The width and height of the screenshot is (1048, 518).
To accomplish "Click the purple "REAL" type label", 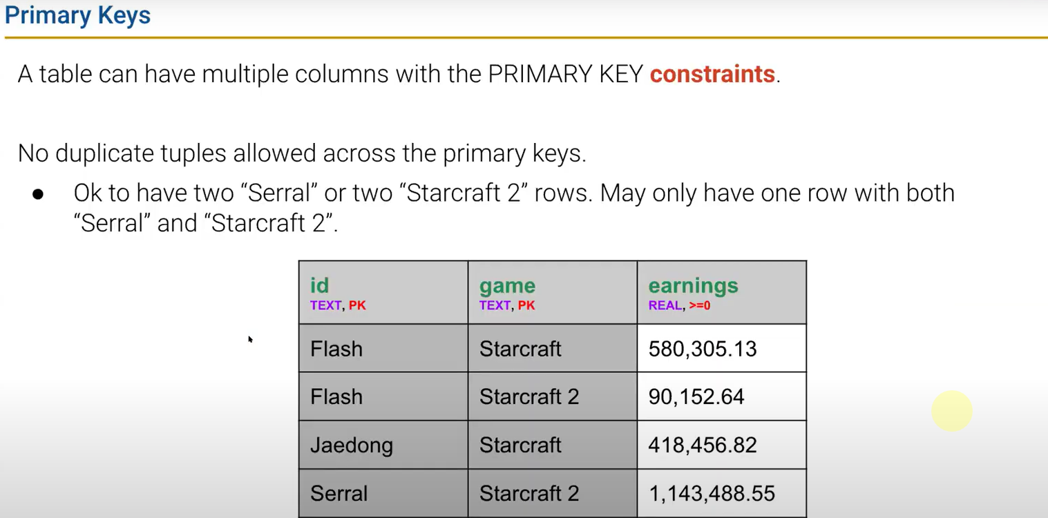I will (x=665, y=305).
